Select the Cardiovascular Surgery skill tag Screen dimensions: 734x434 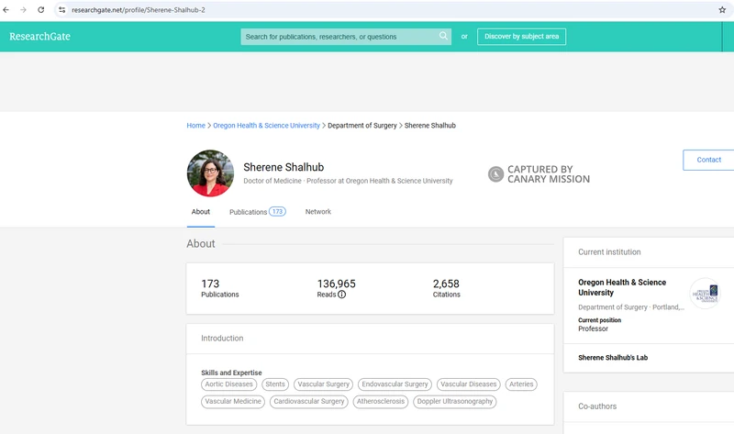click(x=309, y=402)
